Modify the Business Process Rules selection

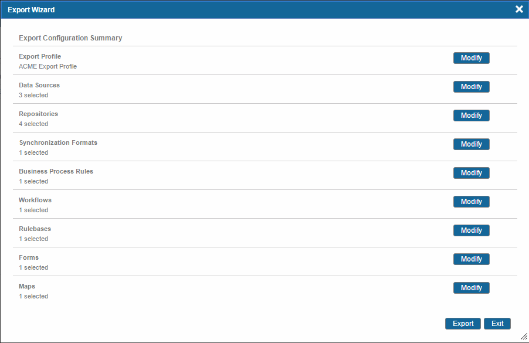pyautogui.click(x=472, y=173)
